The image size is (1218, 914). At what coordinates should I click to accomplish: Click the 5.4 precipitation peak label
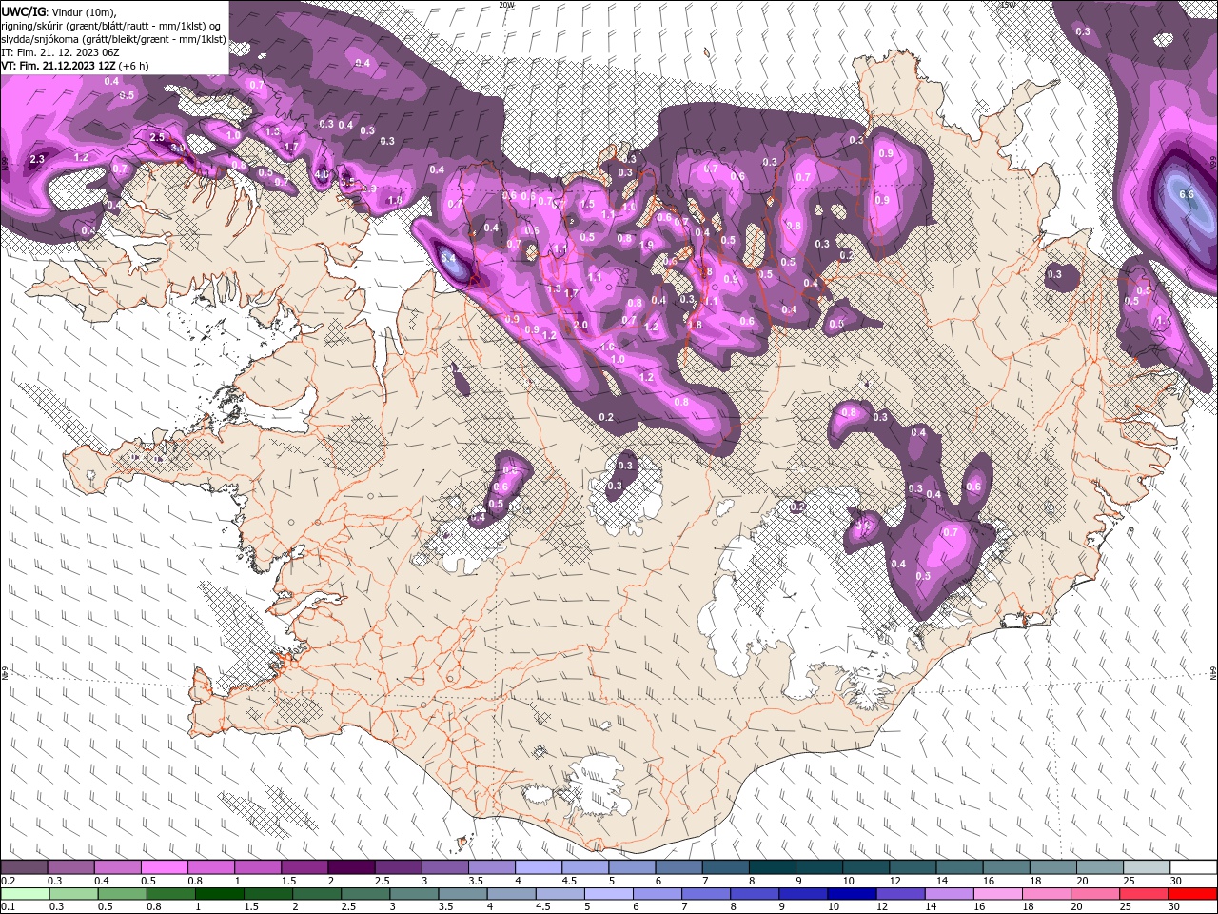pos(450,257)
